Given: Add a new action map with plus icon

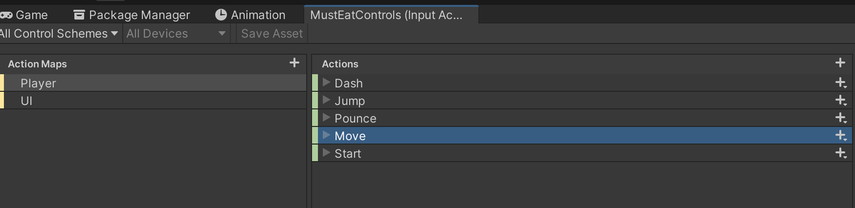Looking at the screenshot, I should click(x=294, y=63).
